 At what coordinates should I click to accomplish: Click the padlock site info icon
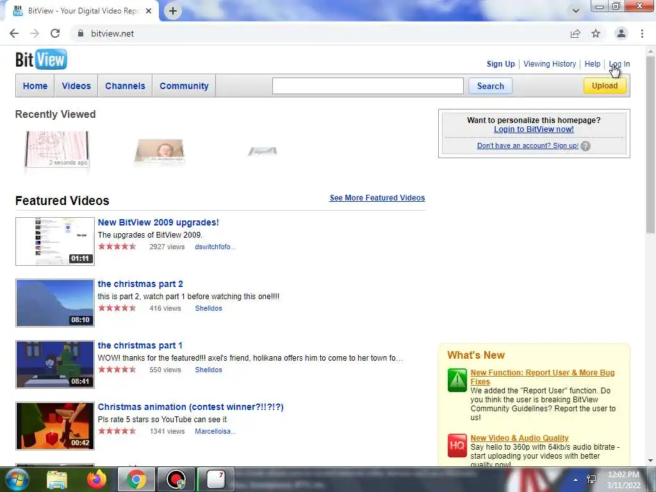coord(80,33)
